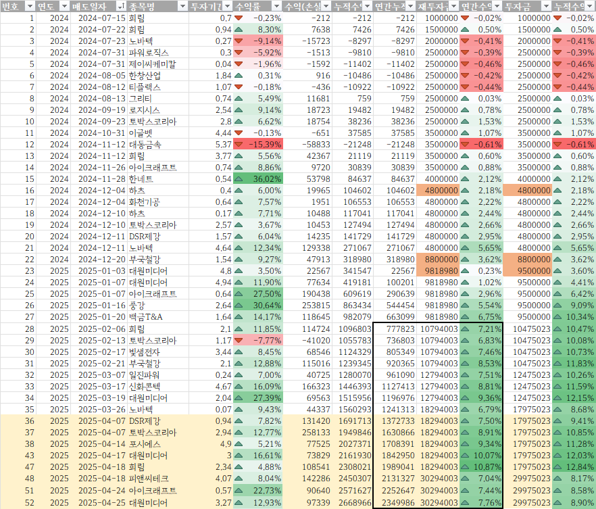Select cell 제이씨케미칼
This screenshot has height=509, width=596.
(x=157, y=64)
